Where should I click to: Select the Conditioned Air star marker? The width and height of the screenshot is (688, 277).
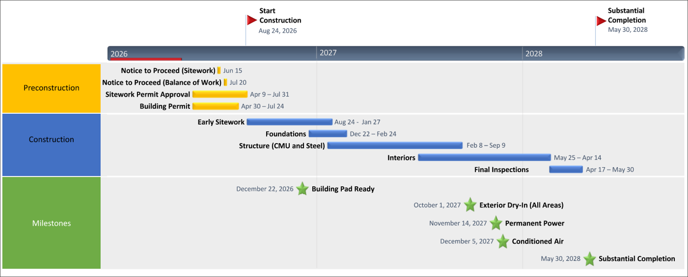[502, 241]
